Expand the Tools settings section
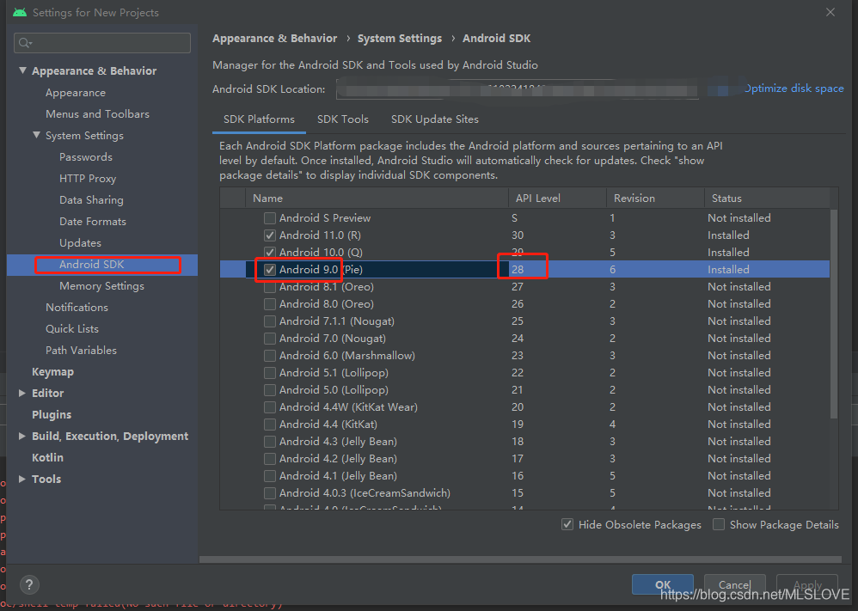This screenshot has height=611, width=858. pos(21,479)
